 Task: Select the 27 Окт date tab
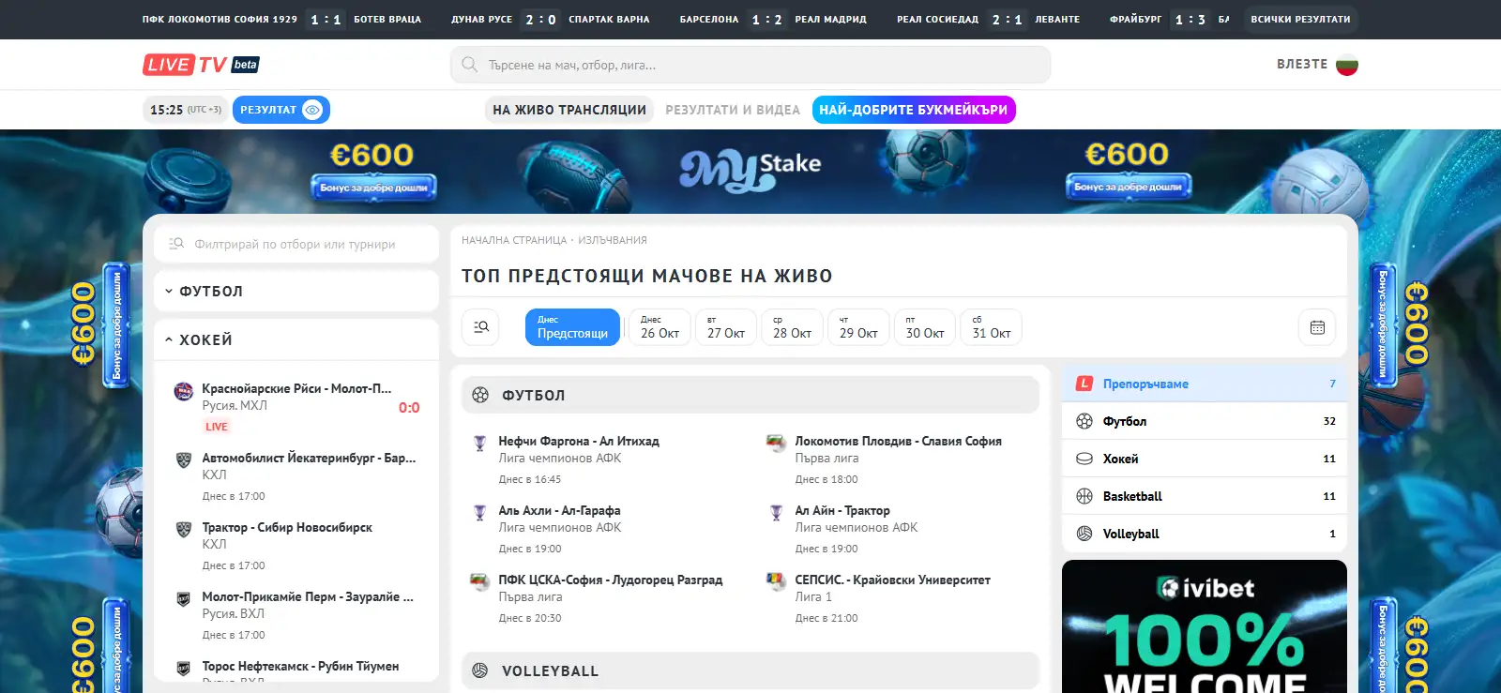tap(726, 327)
